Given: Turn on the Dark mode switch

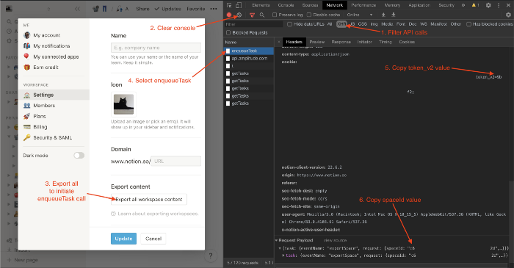Looking at the screenshot, I should point(79,156).
